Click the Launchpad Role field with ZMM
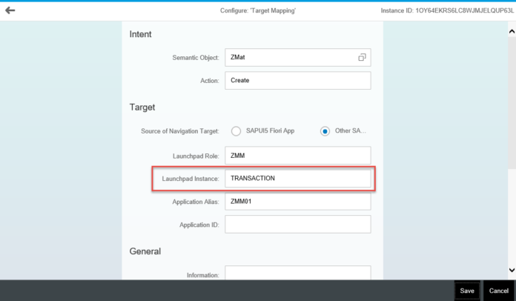Viewport: 516px width, 301px height. point(298,156)
